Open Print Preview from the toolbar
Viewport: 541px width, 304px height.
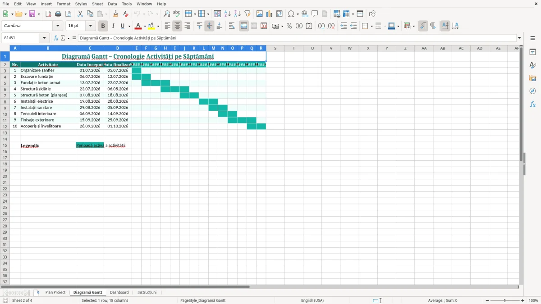click(68, 14)
